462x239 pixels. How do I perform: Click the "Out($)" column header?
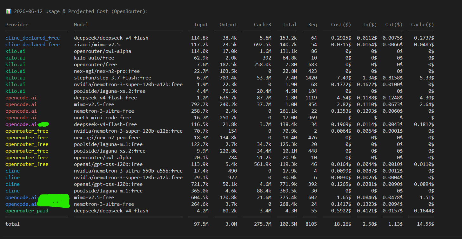[394, 25]
